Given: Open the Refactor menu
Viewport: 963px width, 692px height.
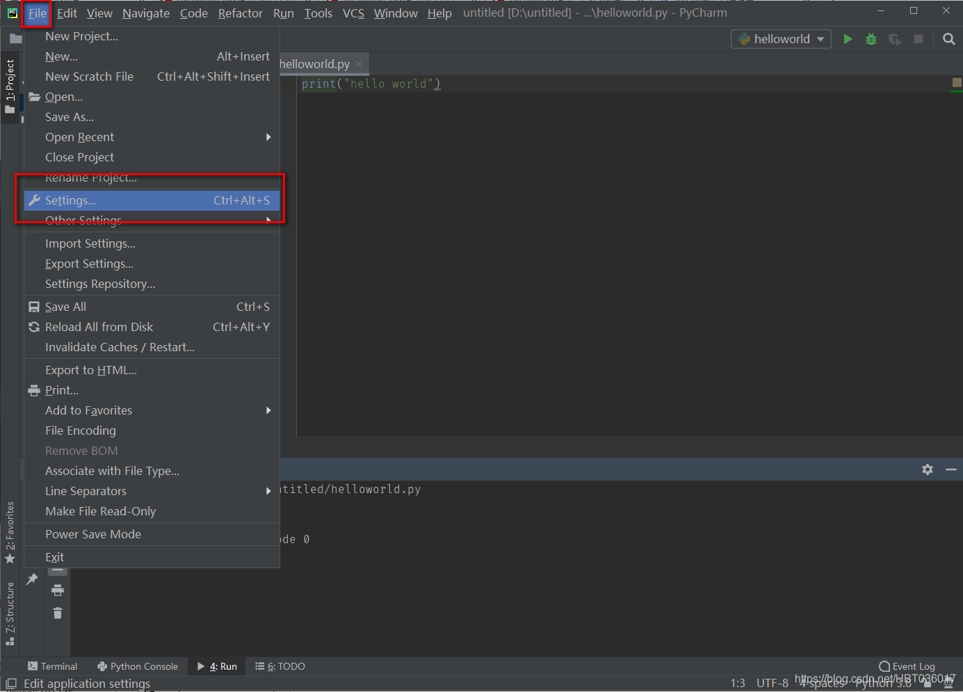Looking at the screenshot, I should pos(241,13).
